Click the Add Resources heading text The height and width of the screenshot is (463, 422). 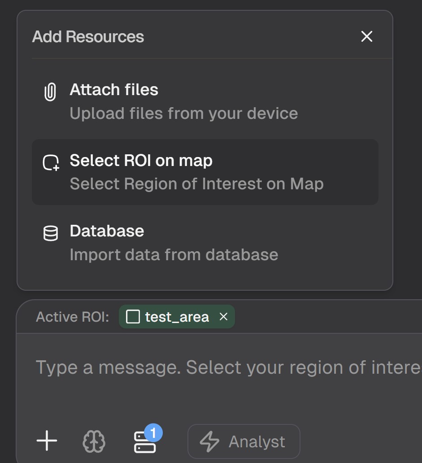point(88,37)
